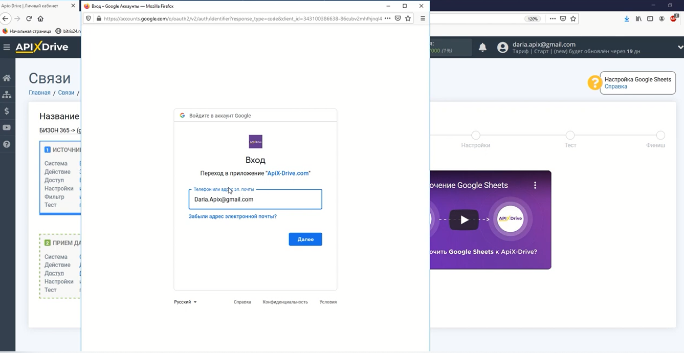684x353 pixels.
Task: Open the Конфиденциальность footer link
Action: [285, 302]
